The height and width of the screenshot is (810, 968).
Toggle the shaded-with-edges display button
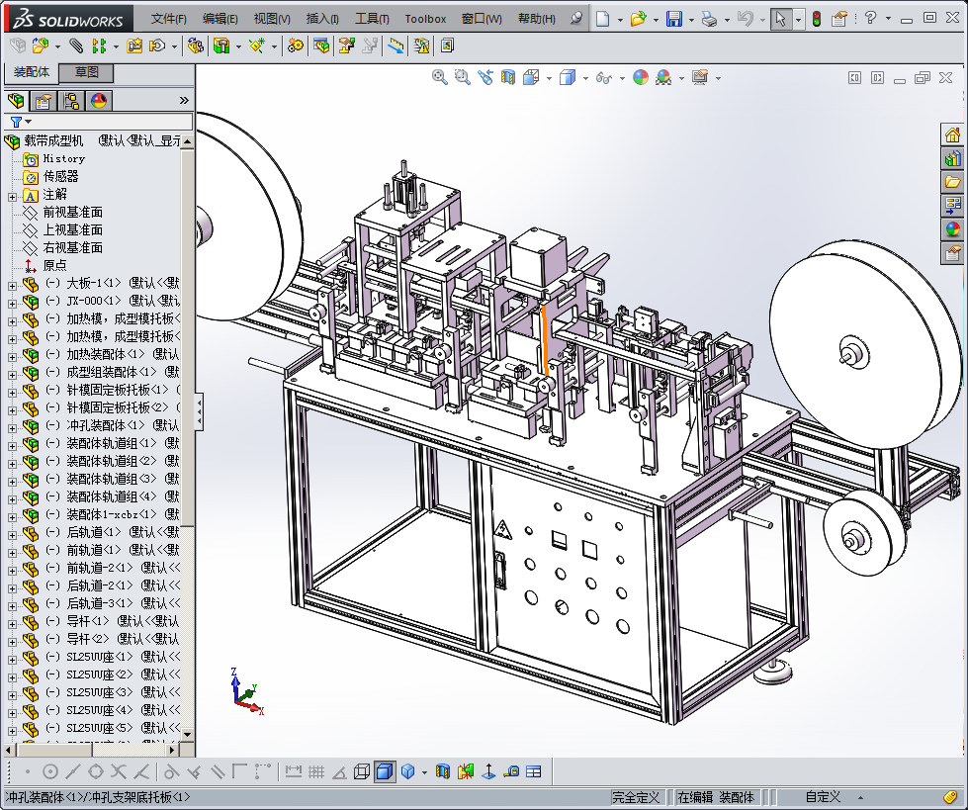click(385, 771)
